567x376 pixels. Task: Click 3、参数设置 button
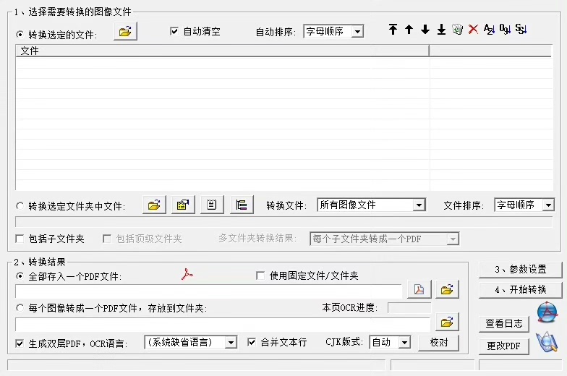[x=521, y=270]
